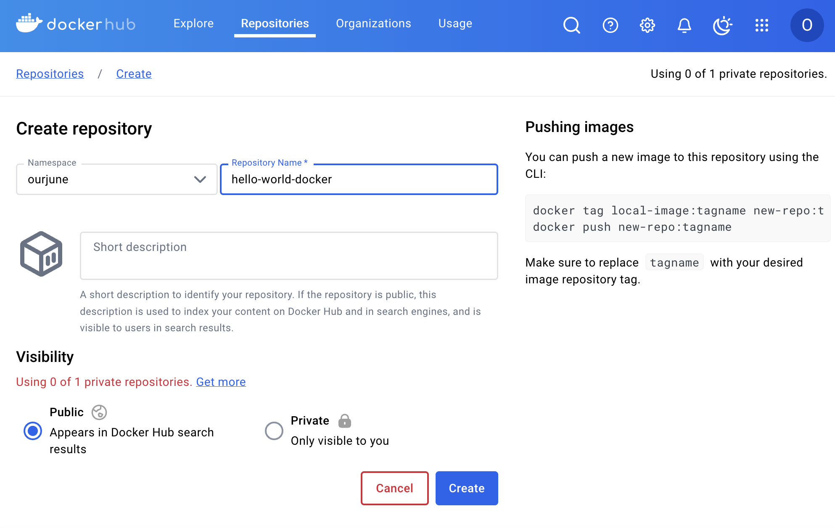Open the settings gear icon

click(647, 25)
